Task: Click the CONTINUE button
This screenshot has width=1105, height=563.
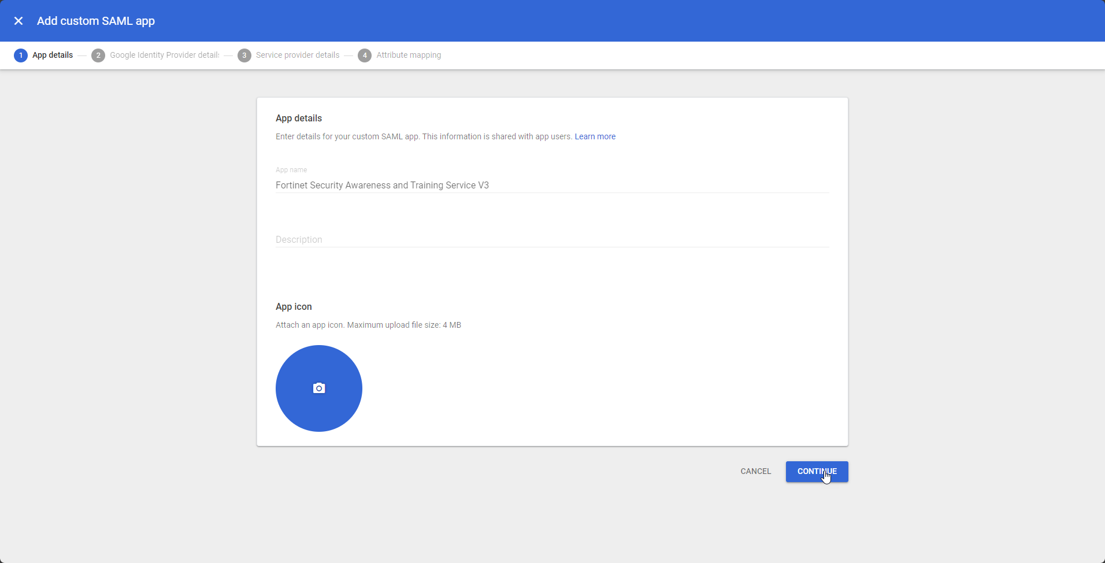Action: [x=817, y=472]
